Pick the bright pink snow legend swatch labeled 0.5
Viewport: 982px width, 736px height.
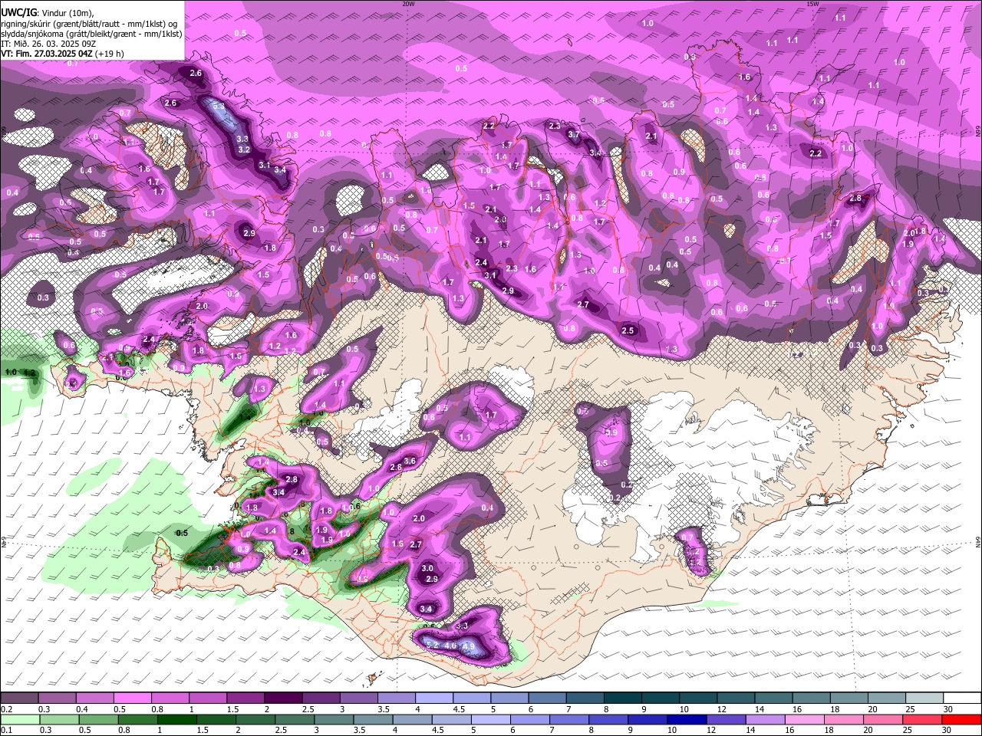point(132,698)
